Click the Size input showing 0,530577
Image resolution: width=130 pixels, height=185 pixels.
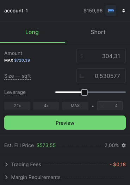pos(101,76)
